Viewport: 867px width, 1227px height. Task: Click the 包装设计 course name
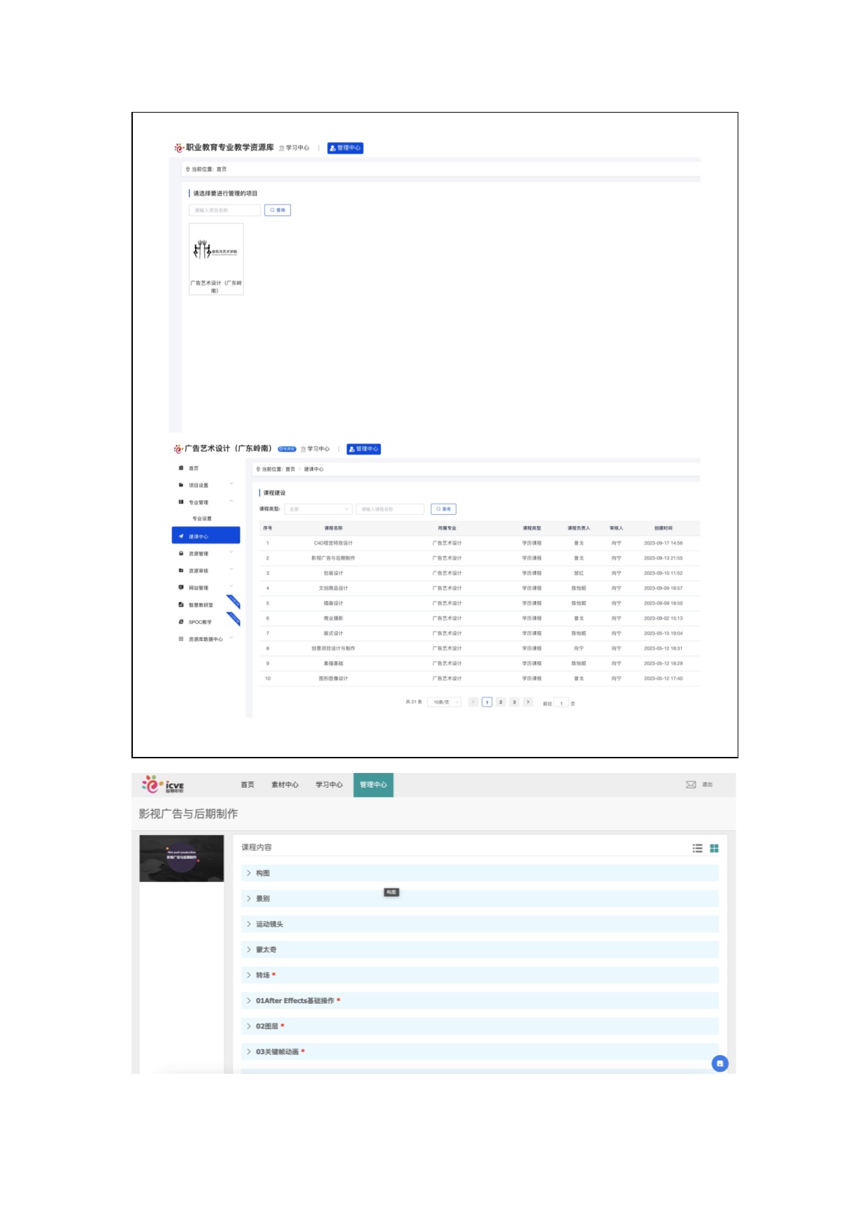pyautogui.click(x=334, y=573)
